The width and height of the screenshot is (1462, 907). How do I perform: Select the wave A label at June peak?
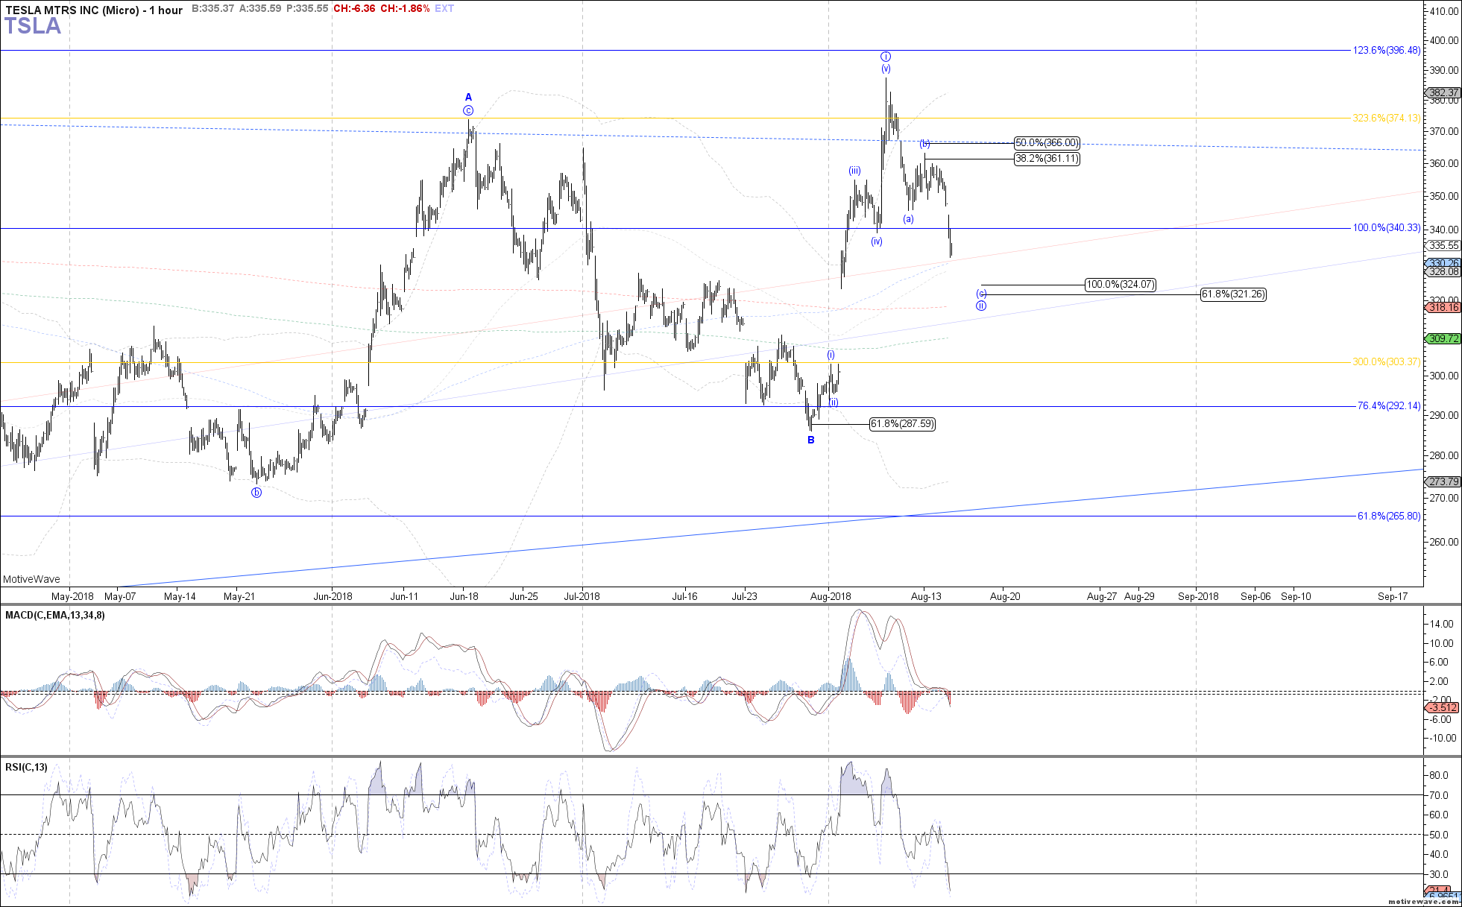468,97
